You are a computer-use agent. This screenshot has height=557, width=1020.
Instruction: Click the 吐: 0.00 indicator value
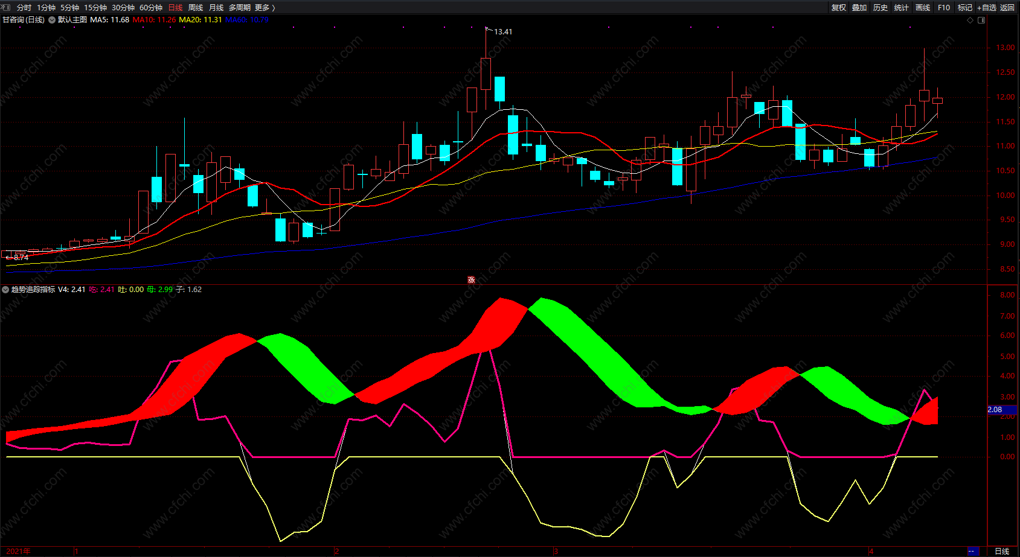(130, 290)
